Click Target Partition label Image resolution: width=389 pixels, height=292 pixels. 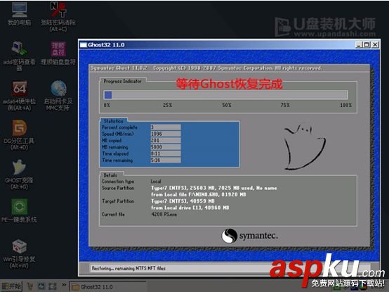click(118, 201)
